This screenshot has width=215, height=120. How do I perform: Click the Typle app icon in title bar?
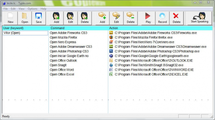tap(4, 3)
